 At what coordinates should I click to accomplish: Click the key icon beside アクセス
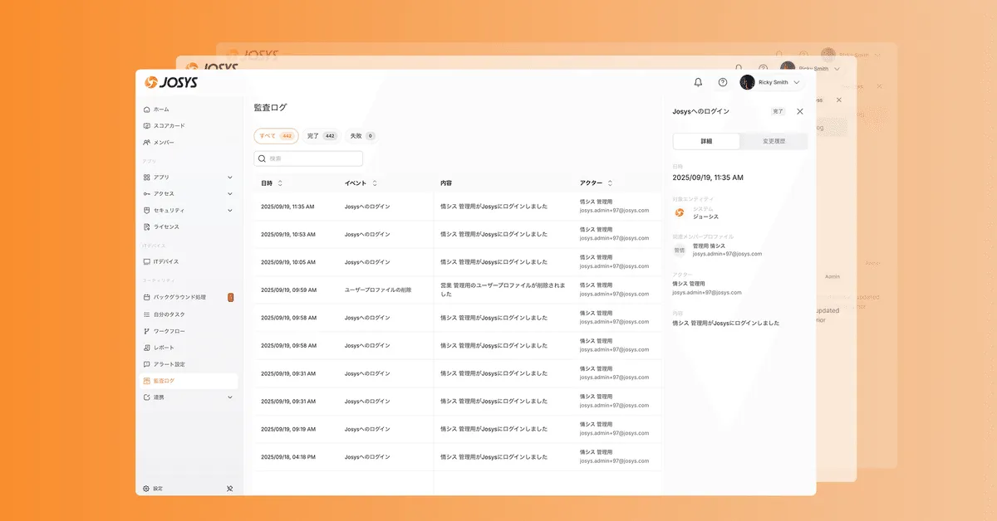tap(146, 194)
